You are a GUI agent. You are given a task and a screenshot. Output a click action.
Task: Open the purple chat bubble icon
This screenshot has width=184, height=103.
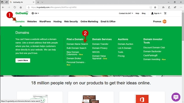point(176,97)
